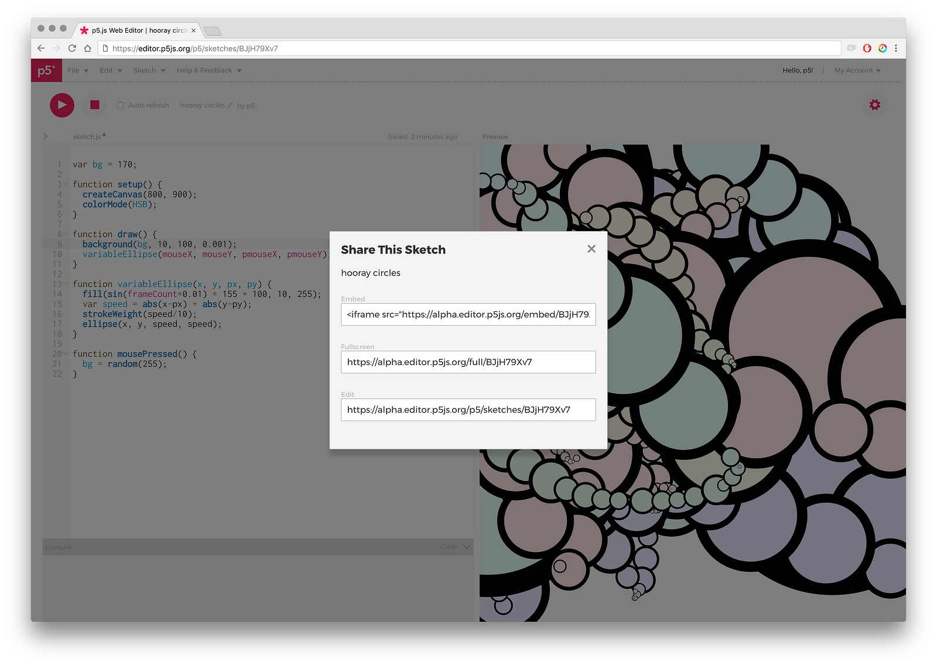The image size is (937, 666).
Task: Open the Help & Feedback menu
Action: pos(209,70)
